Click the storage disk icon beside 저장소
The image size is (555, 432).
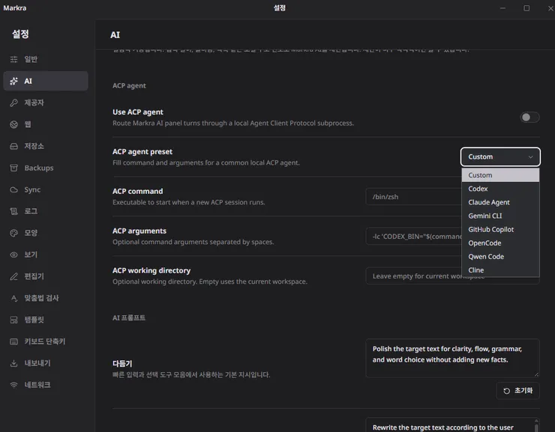pos(13,146)
